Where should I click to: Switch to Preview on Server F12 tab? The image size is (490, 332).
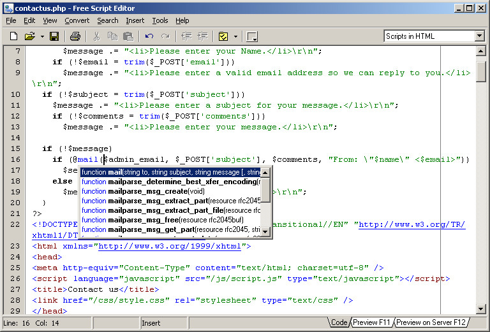point(431,322)
